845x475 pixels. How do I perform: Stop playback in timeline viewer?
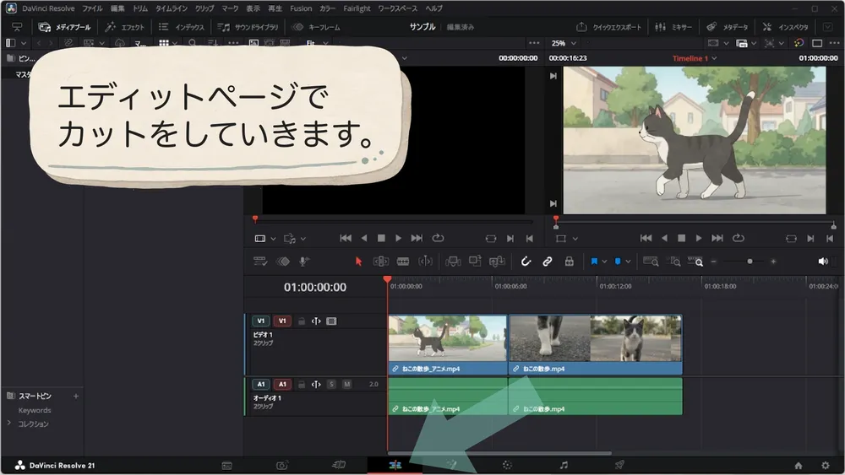click(681, 238)
